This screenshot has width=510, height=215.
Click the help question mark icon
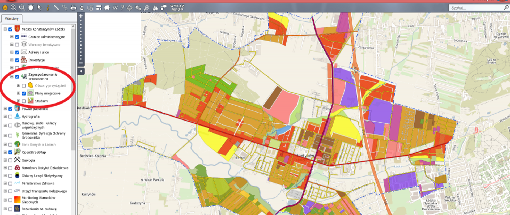tap(122, 8)
